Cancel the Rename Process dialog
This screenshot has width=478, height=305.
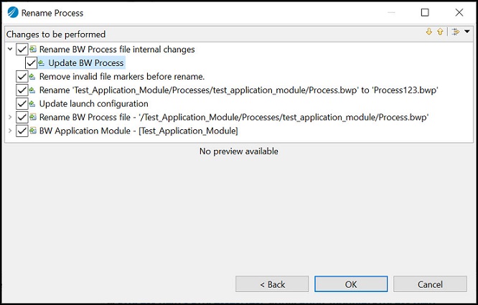(x=430, y=284)
